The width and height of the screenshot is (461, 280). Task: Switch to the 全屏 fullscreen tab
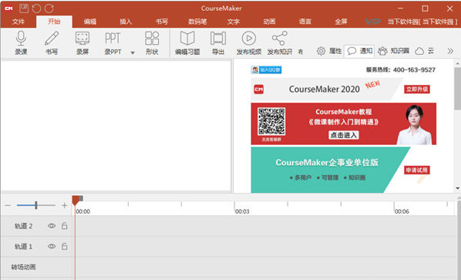[x=341, y=22]
